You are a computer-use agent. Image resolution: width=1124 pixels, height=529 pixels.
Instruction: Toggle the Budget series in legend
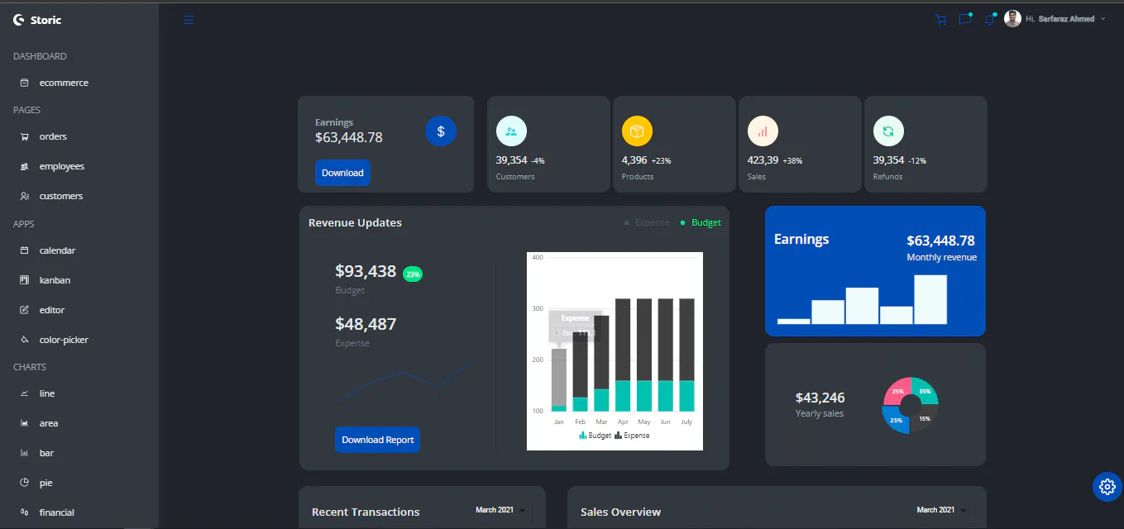(x=701, y=222)
